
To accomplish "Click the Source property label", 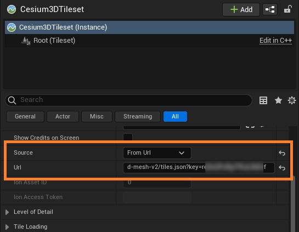I will [23, 152].
